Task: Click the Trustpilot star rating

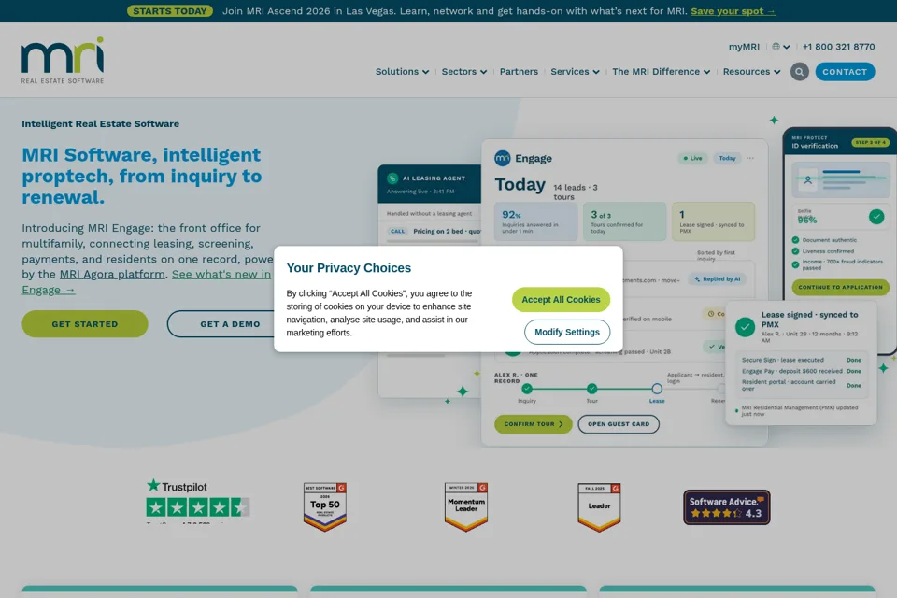Action: coord(197,507)
